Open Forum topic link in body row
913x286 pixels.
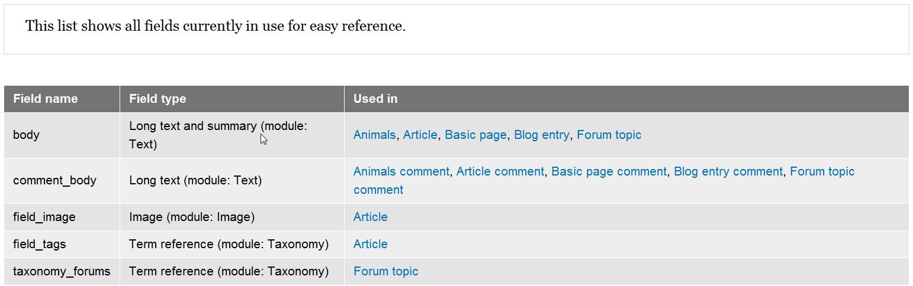tap(609, 135)
